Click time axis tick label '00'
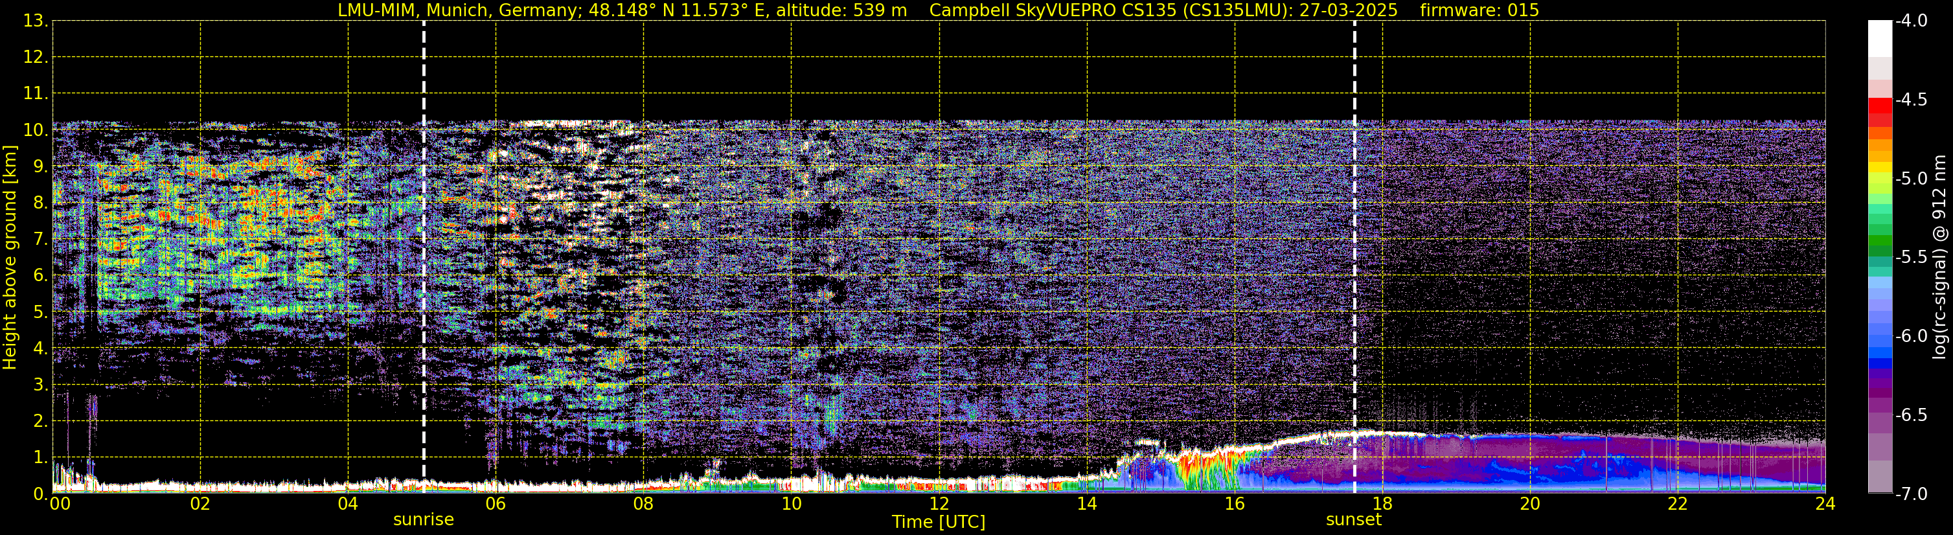This screenshot has height=535, width=1953. pos(59,504)
